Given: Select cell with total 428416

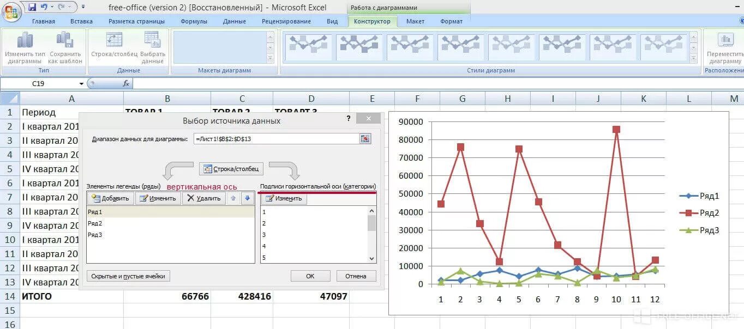Looking at the screenshot, I should [x=242, y=296].
